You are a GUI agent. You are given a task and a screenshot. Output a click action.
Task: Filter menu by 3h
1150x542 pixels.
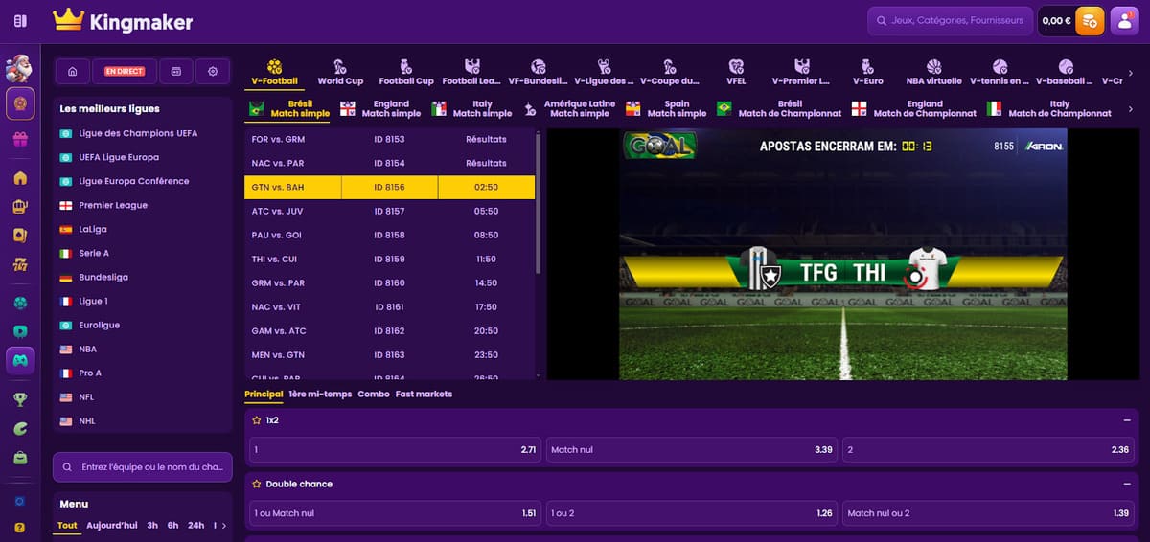point(152,526)
